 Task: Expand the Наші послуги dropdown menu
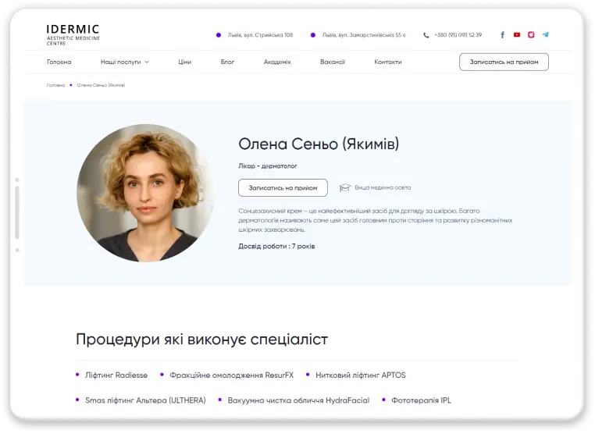(124, 62)
